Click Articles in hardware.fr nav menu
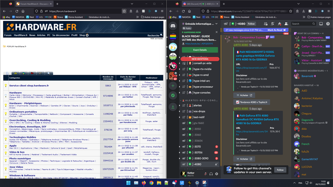Image resolution: width=333 pixels, height=187 pixels. coord(41,35)
